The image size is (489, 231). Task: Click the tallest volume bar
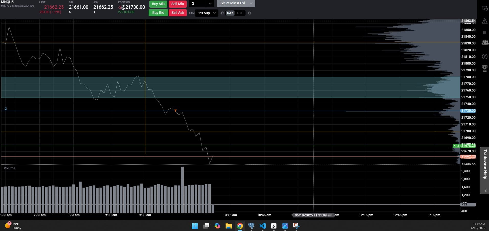click(x=182, y=190)
